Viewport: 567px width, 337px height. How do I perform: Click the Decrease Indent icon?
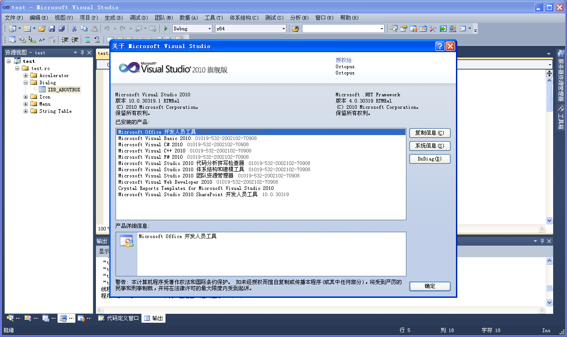(65, 40)
